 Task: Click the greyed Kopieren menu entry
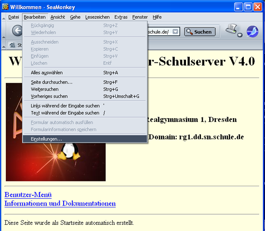point(85,49)
